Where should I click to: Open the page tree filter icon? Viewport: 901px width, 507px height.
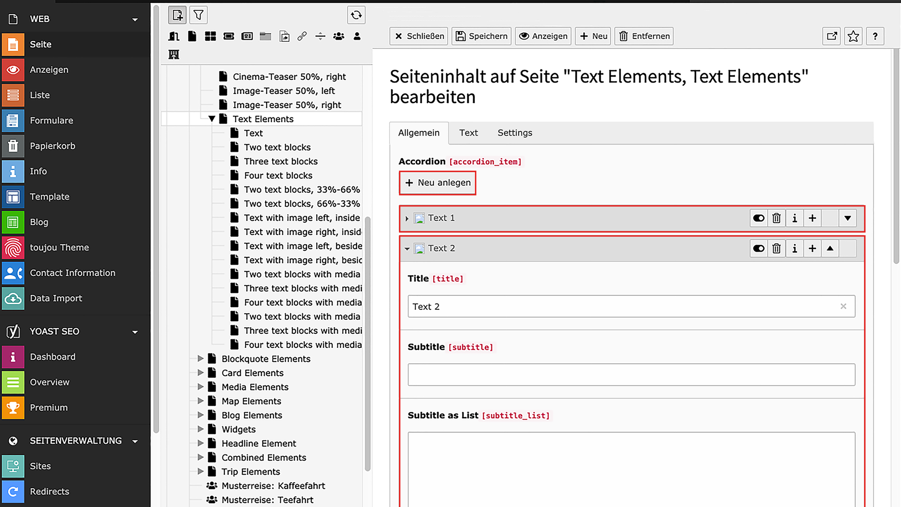tap(199, 15)
